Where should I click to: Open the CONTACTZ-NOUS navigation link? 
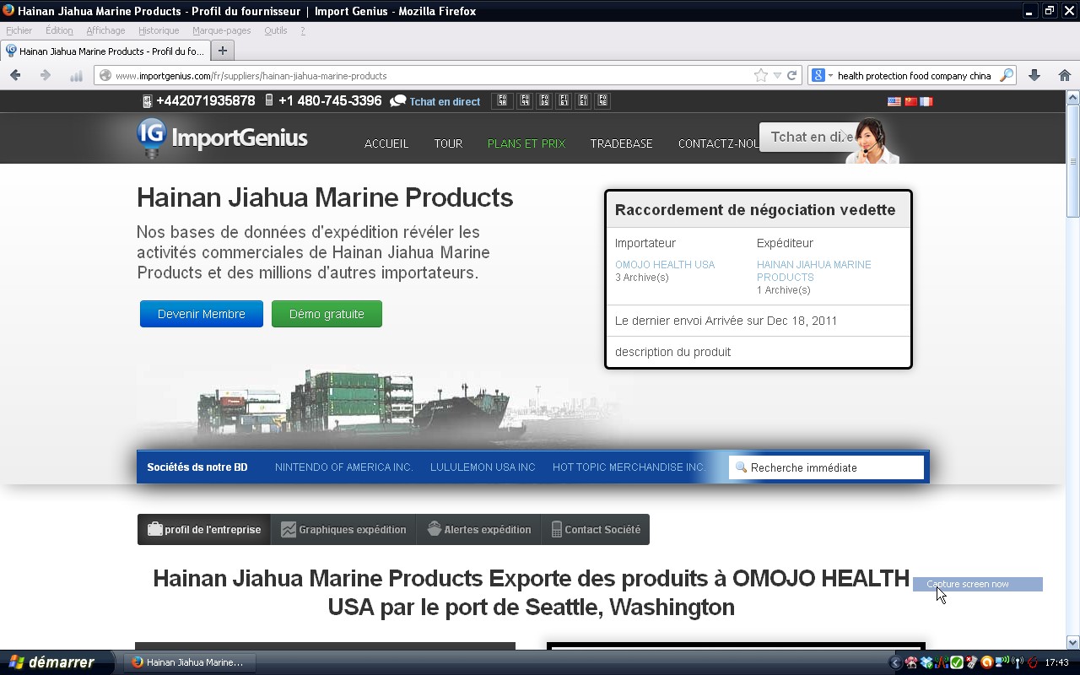718,143
